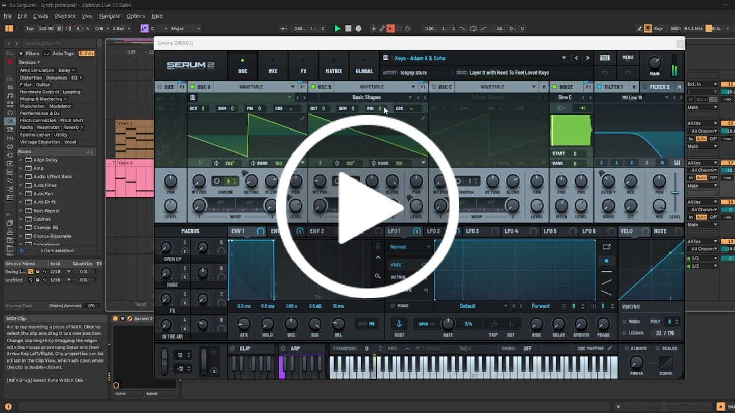Viewport: 735px width, 413px height.
Task: Open the Playback menu in Ableton
Action: coord(65,16)
